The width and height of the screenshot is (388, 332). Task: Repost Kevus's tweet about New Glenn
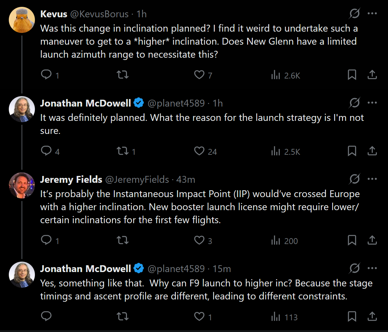[x=123, y=75]
